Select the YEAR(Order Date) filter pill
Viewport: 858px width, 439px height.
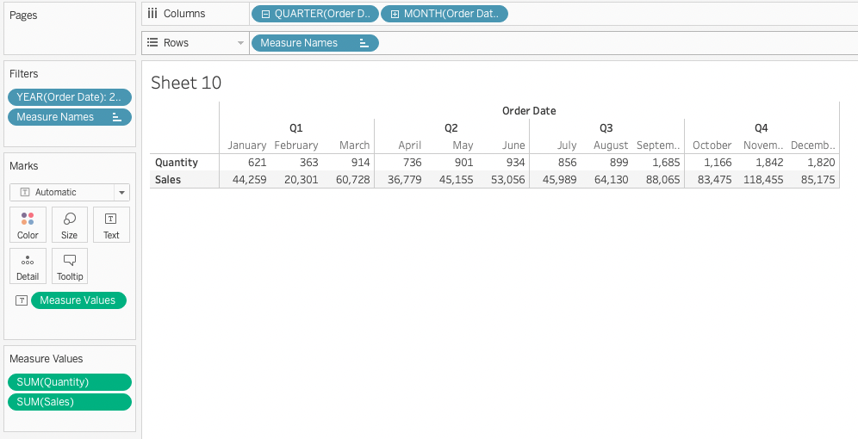point(69,97)
